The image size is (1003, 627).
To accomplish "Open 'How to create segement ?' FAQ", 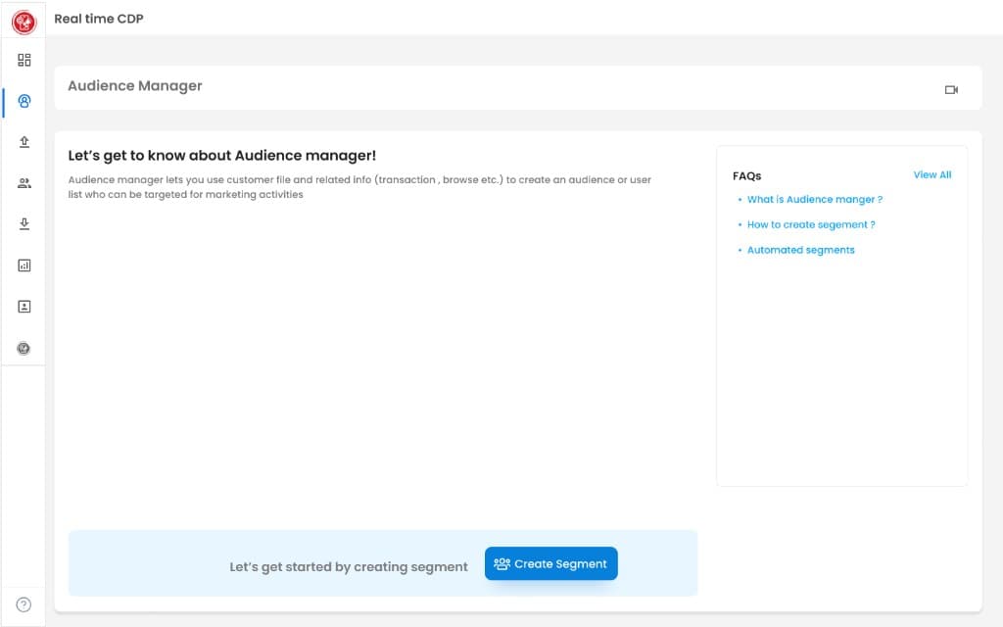I will coord(810,224).
